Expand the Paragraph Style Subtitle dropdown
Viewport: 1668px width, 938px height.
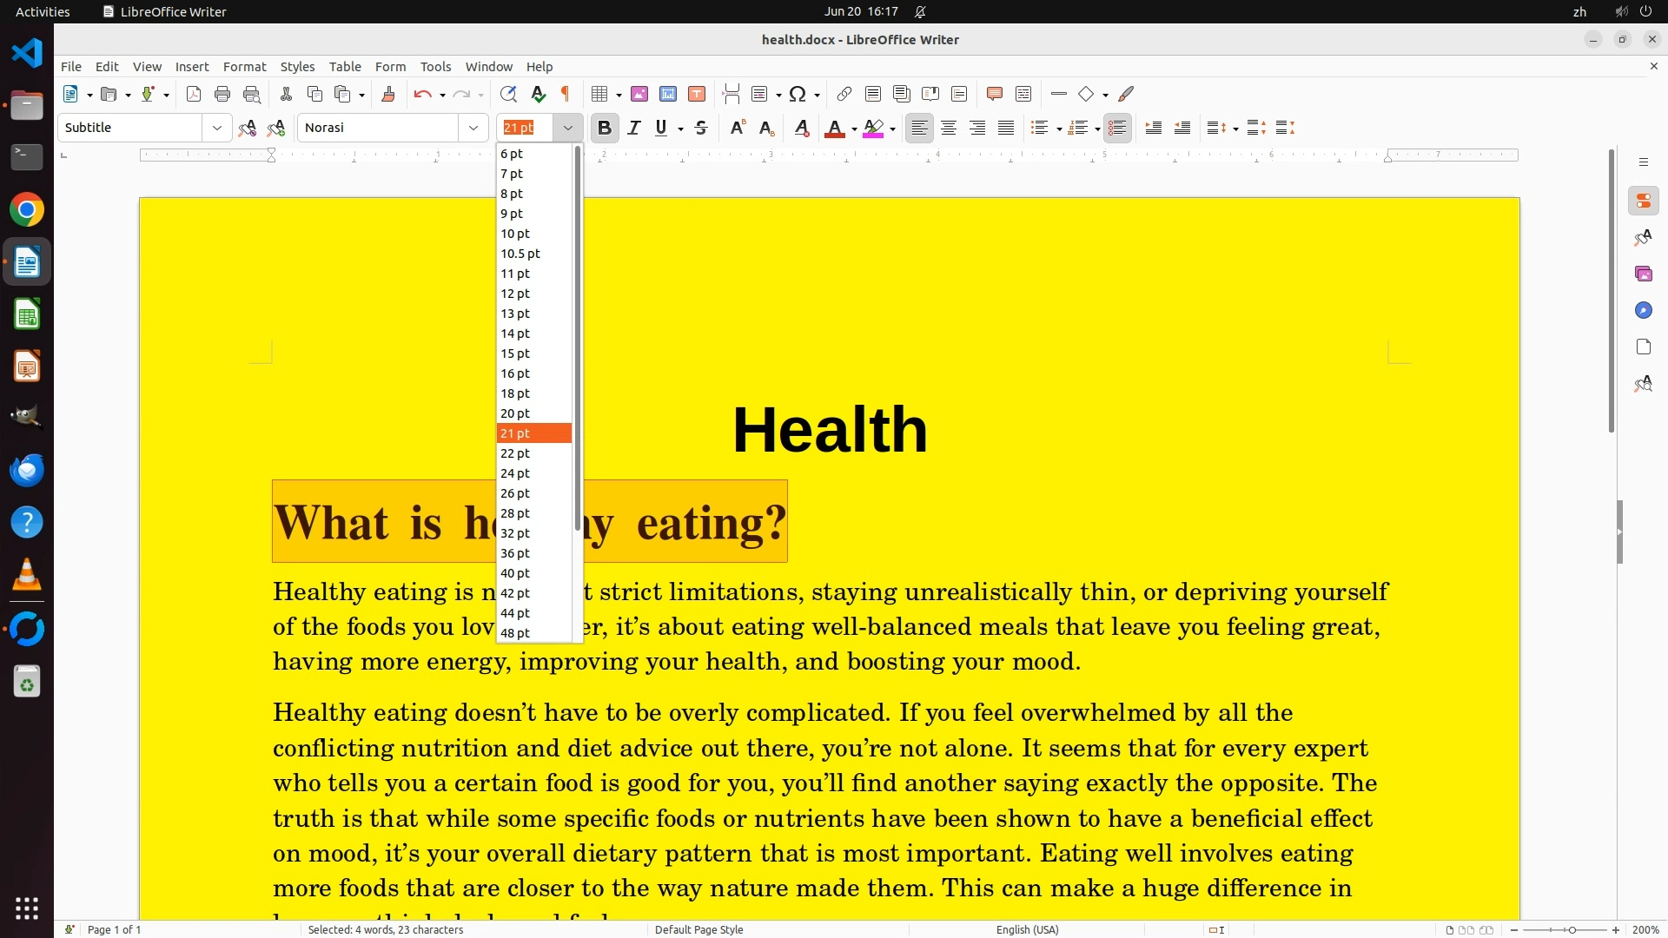(216, 128)
